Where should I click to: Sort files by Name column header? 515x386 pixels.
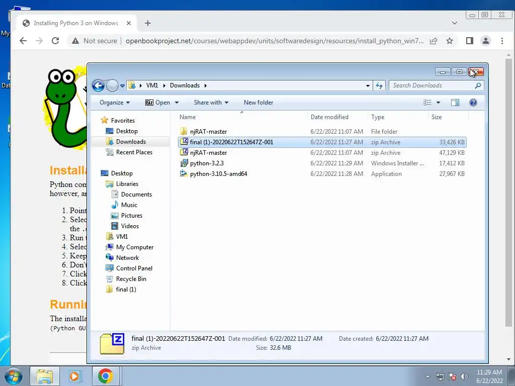click(188, 117)
